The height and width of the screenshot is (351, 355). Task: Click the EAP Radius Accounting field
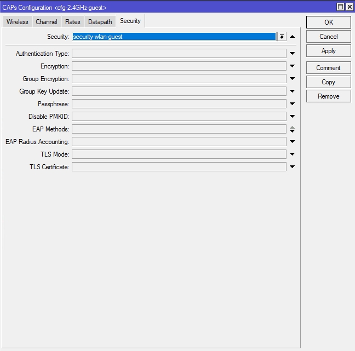click(x=179, y=141)
